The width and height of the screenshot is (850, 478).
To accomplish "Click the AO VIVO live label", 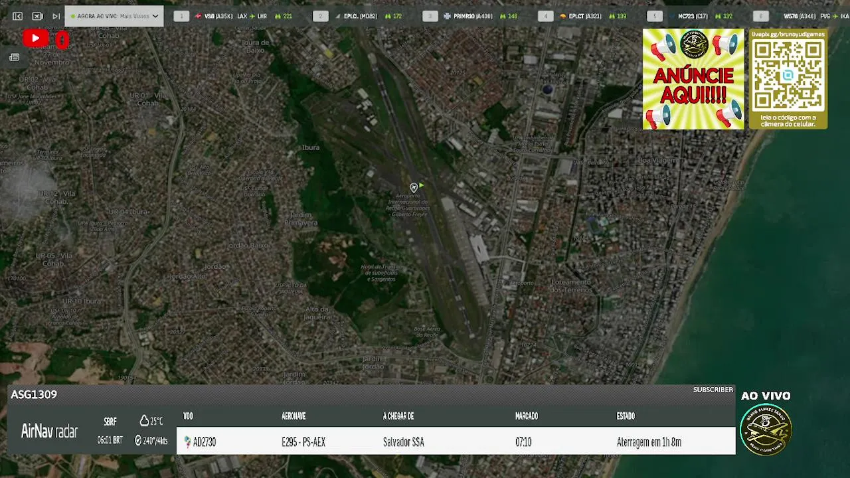I will click(766, 396).
